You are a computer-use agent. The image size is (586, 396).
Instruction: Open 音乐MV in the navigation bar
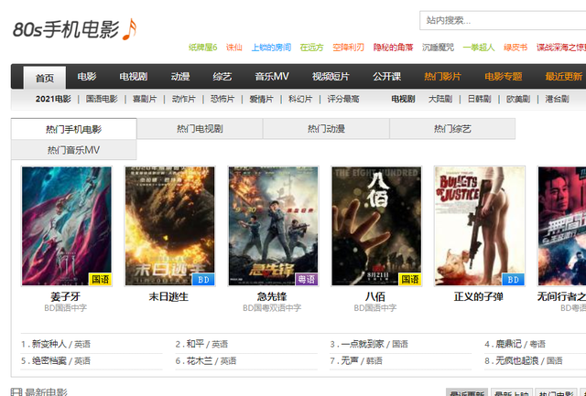pyautogui.click(x=272, y=77)
